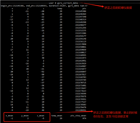Select the begin_pts value 152145386
The height and width of the screenshot is (123, 140).
pyautogui.click(x=18, y=6)
